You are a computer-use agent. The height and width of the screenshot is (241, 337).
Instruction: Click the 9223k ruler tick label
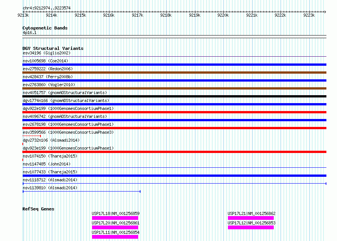[x=309, y=15]
